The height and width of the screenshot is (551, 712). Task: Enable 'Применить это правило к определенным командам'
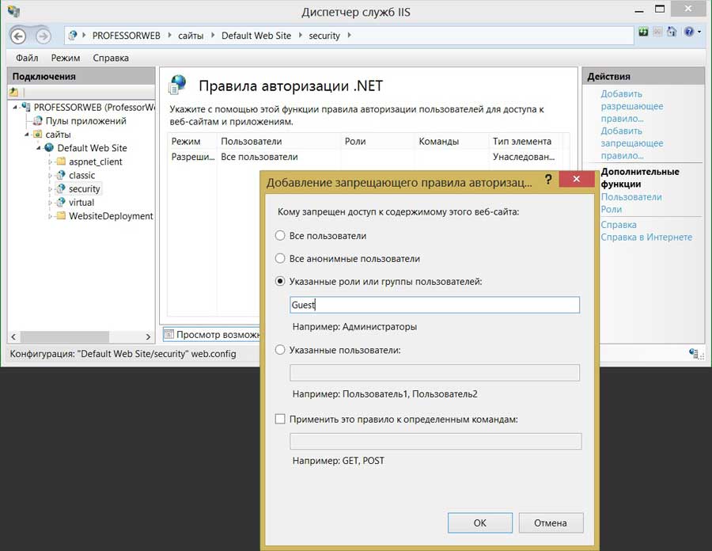click(280, 419)
